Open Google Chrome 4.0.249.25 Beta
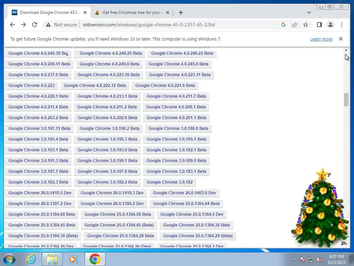This screenshot has height=266, width=354. [x=111, y=53]
